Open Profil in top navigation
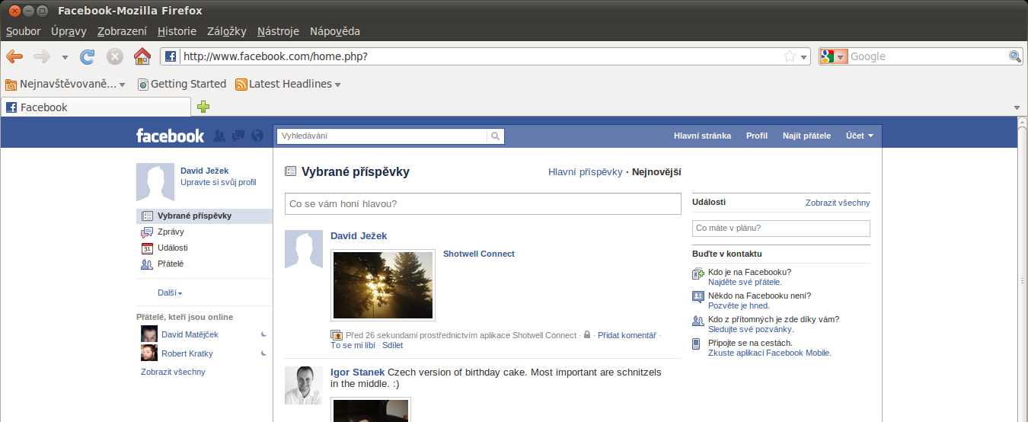The image size is (1028, 422). pos(757,136)
